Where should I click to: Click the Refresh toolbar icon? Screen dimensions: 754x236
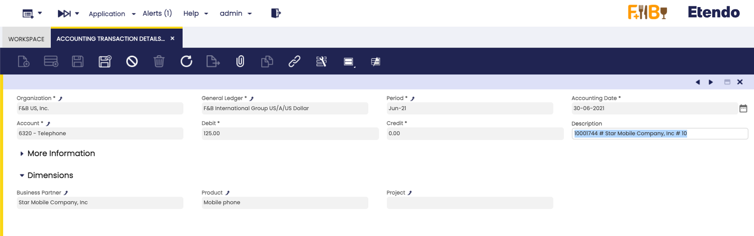pyautogui.click(x=186, y=62)
